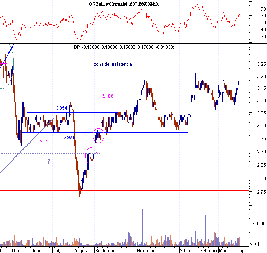Select the 2.95 price axis value

261,138
